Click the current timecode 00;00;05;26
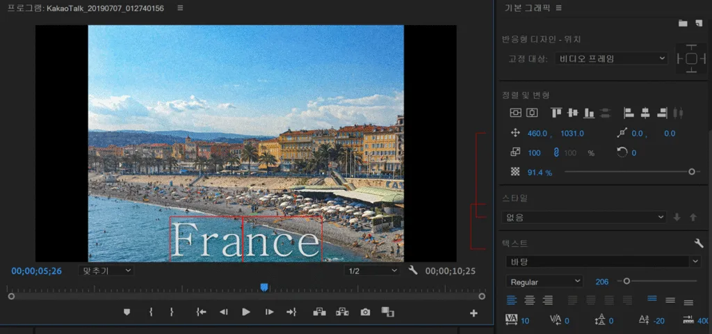This screenshot has height=334, width=712. click(x=36, y=271)
